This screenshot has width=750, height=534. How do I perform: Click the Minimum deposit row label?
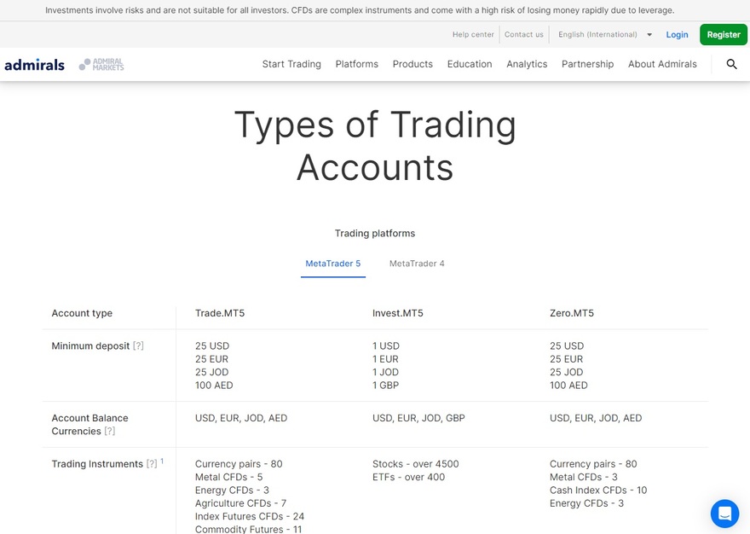pyautogui.click(x=90, y=345)
